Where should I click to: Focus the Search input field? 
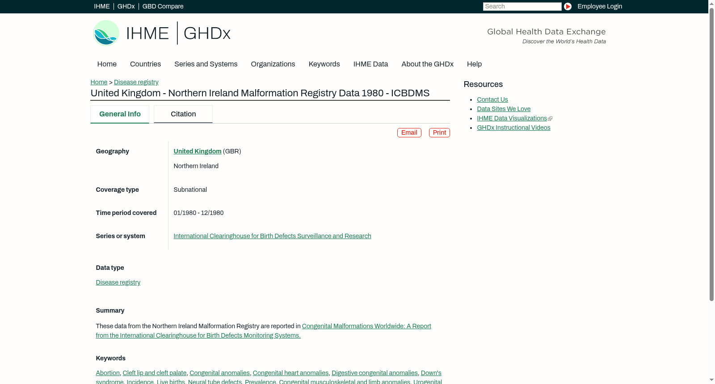pos(522,6)
